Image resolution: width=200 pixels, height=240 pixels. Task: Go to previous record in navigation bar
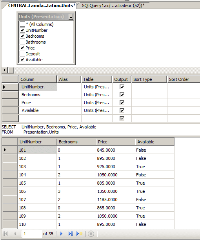(15, 234)
